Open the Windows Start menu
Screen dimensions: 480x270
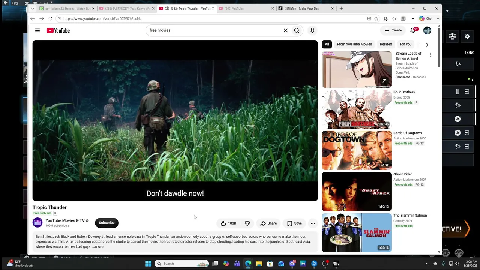click(148, 264)
